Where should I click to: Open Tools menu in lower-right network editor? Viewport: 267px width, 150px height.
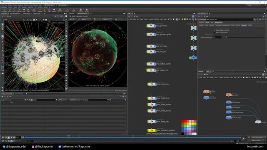click(x=216, y=77)
